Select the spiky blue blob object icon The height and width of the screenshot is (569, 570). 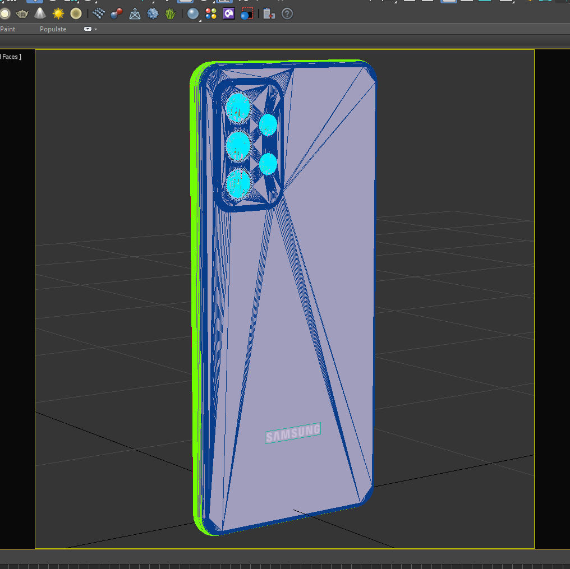coord(153,14)
